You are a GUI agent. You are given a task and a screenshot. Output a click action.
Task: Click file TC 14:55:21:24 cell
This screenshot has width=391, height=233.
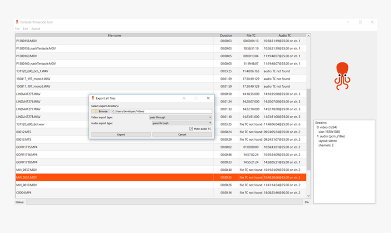click(251, 162)
